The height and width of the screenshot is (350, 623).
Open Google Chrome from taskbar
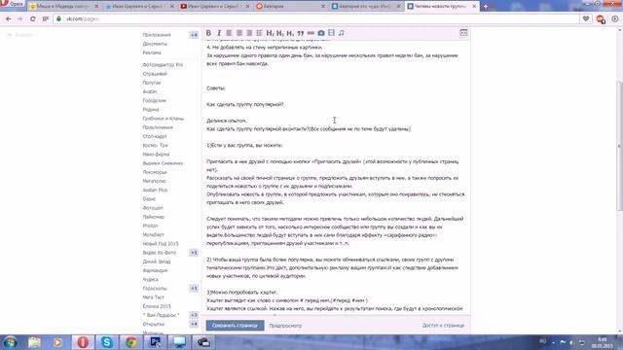131,342
